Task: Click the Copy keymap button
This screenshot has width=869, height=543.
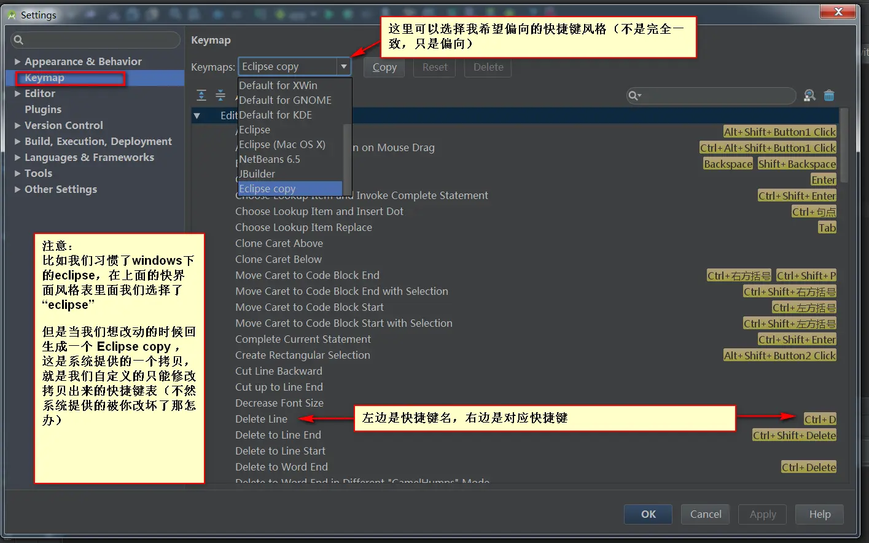Action: coord(384,67)
